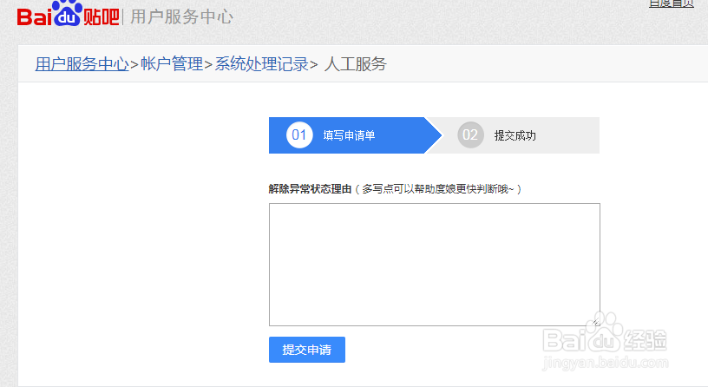Select the 提交成功 step tab

515,135
